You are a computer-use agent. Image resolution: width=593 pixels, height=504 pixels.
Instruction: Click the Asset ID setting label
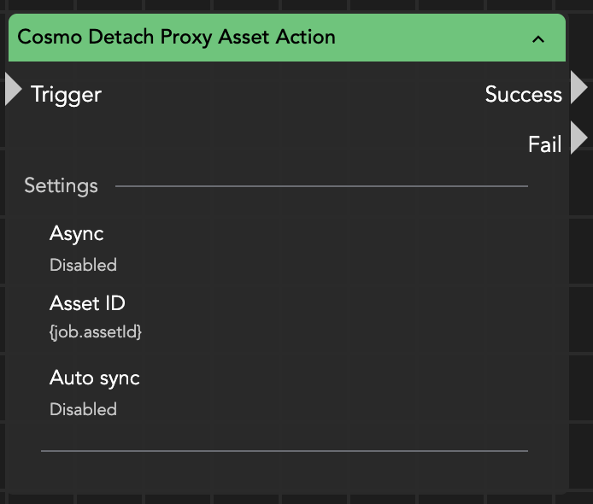click(87, 303)
